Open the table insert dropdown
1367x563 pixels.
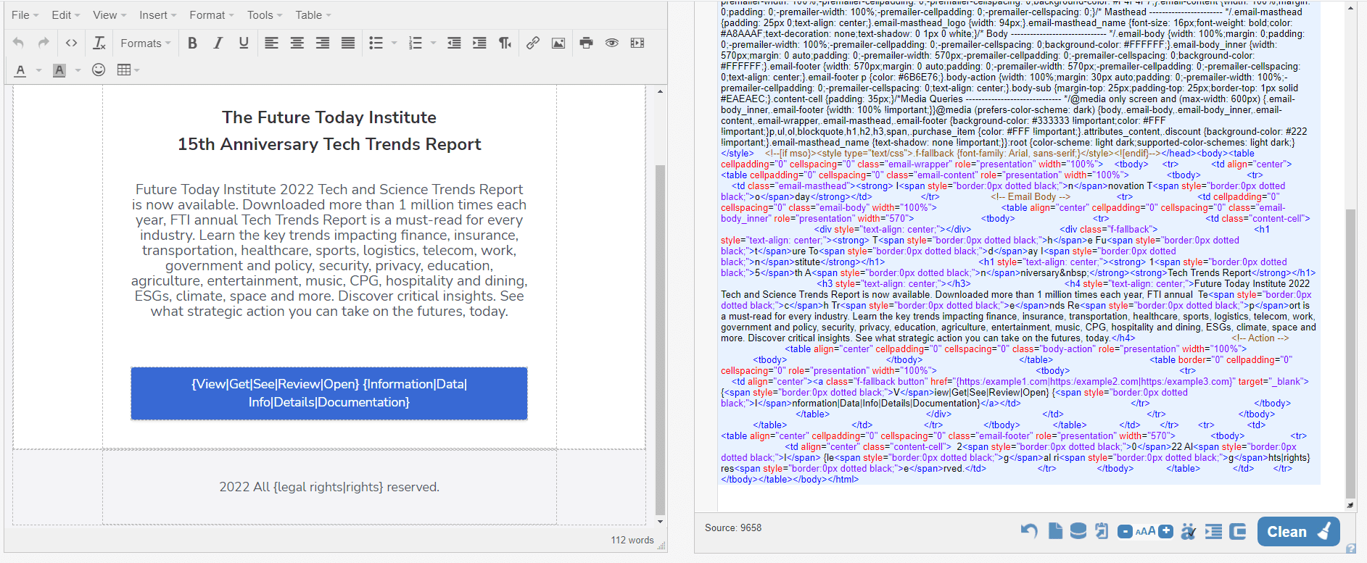[128, 70]
